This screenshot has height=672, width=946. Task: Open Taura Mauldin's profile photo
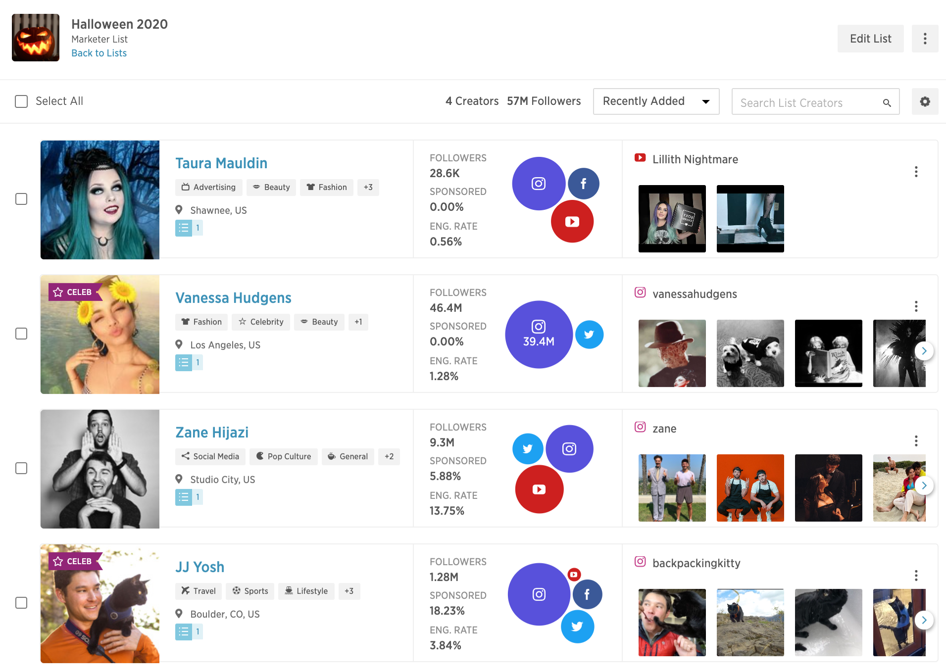click(x=100, y=200)
